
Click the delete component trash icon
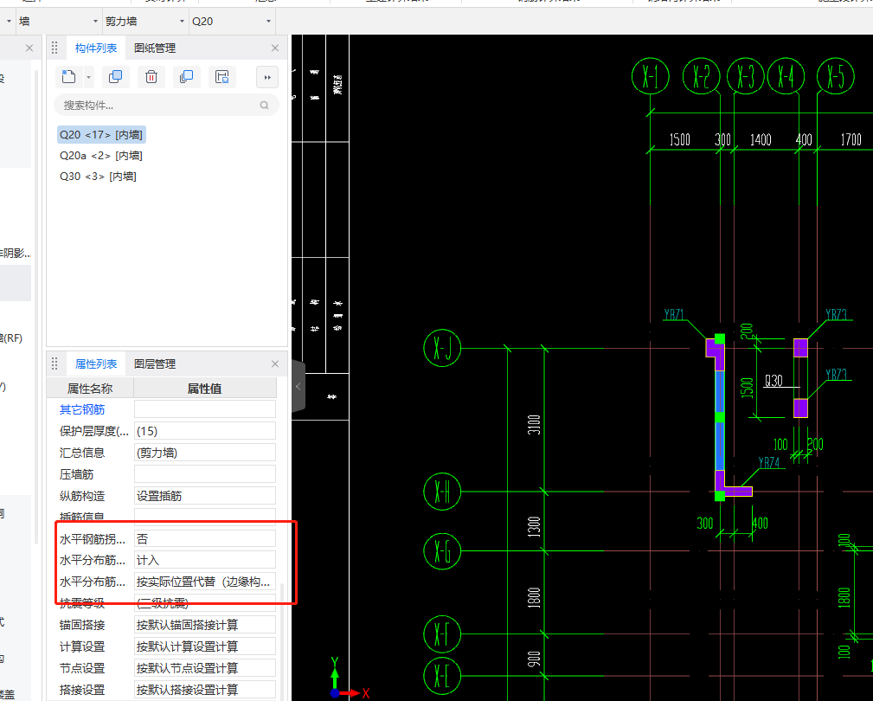coord(151,77)
